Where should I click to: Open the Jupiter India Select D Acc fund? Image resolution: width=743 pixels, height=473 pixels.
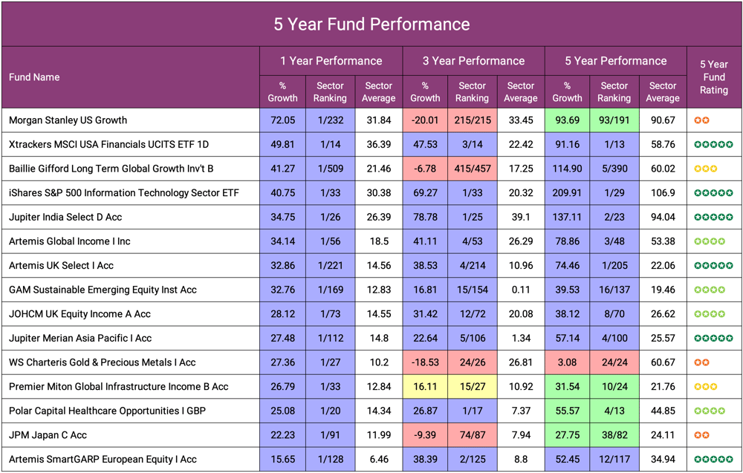(65, 218)
